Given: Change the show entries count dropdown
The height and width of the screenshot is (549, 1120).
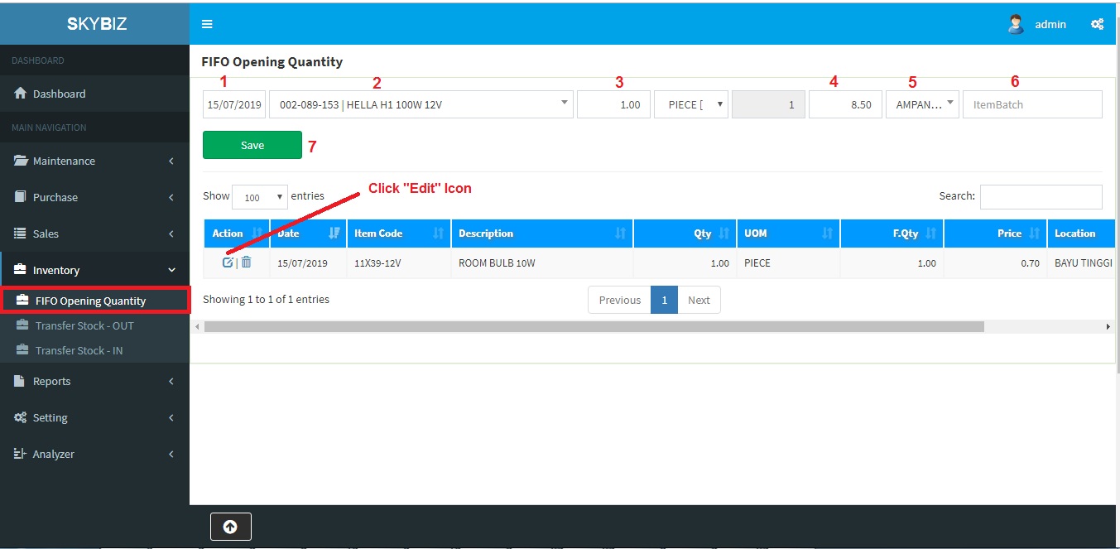Looking at the screenshot, I should click(259, 197).
